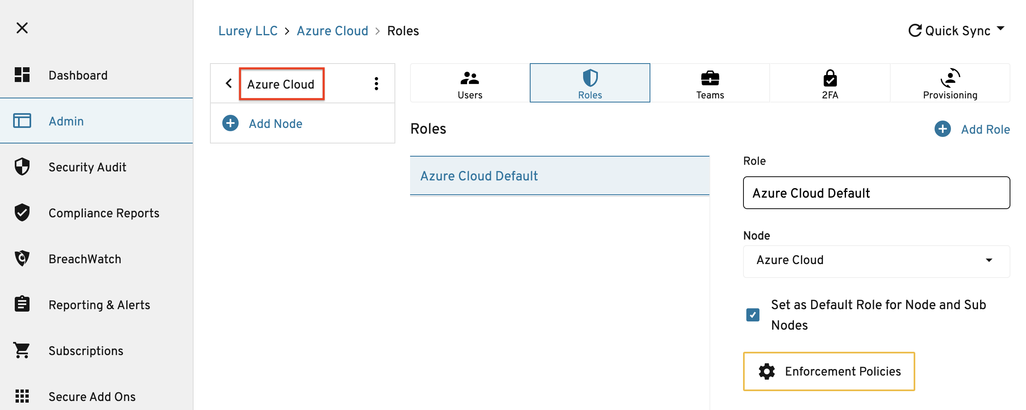The image size is (1026, 410).
Task: Collapse node tree with back chevron
Action: (229, 84)
